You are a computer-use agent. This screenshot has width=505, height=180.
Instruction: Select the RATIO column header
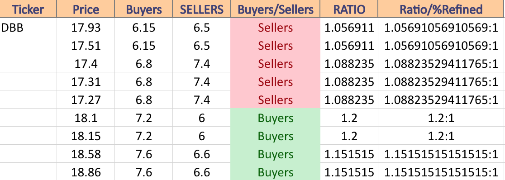pos(349,9)
